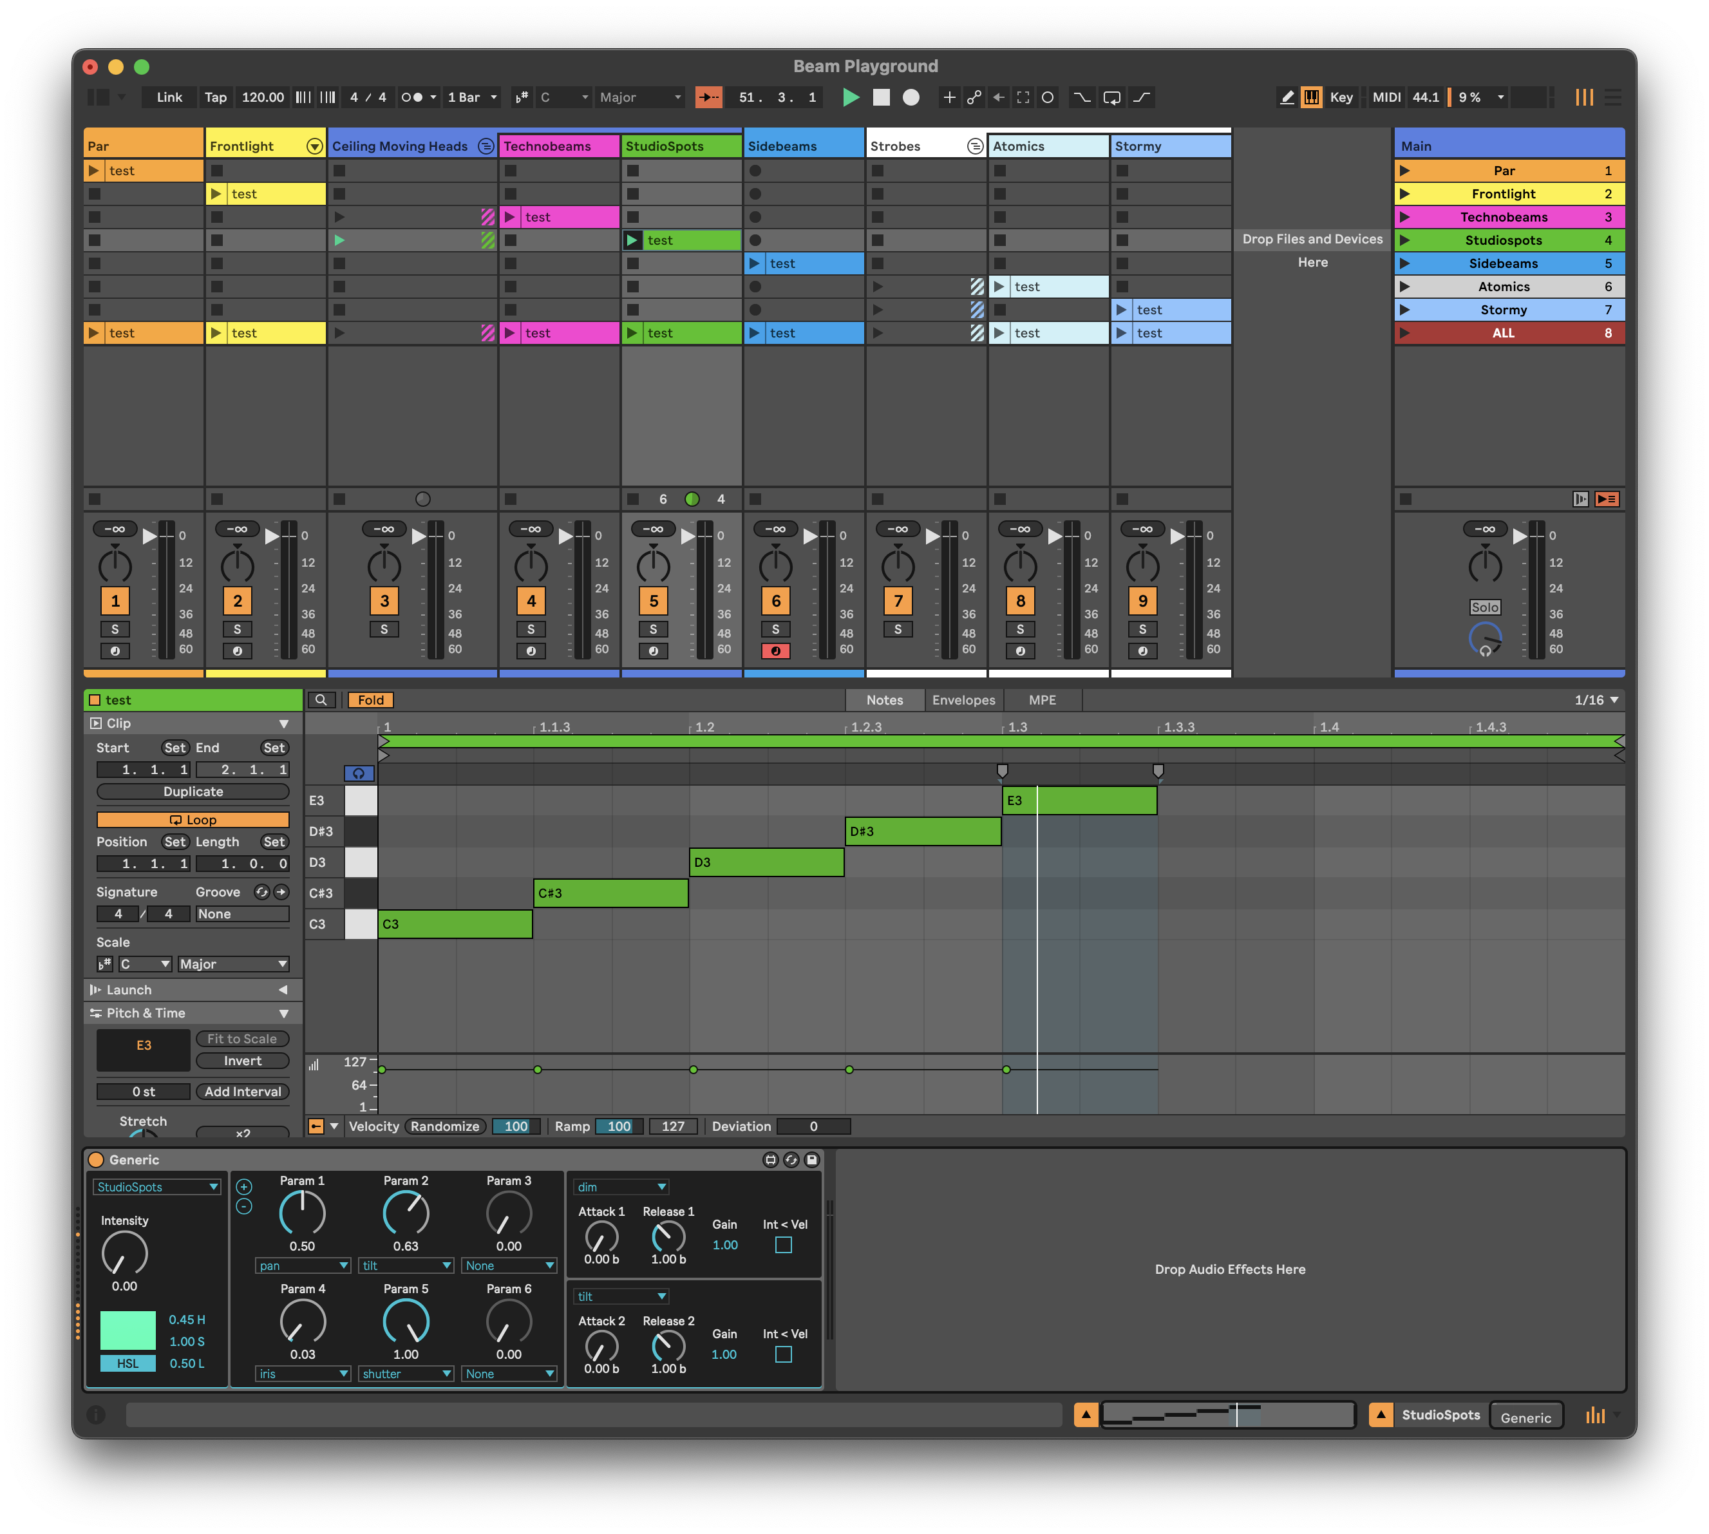Open the Notes tab
Image resolution: width=1709 pixels, height=1534 pixels.
click(x=885, y=699)
